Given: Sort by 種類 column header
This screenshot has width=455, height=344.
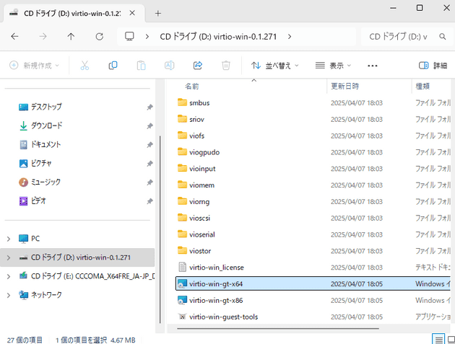Looking at the screenshot, I should point(422,86).
